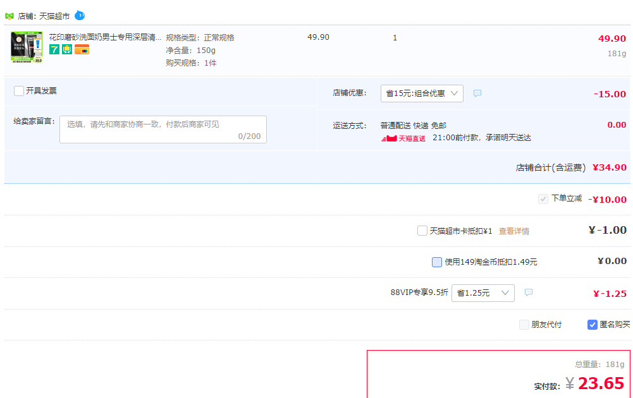Open the 省15元:组合优惠 dropdown
Viewport: 633px width, 398px height.
click(422, 93)
